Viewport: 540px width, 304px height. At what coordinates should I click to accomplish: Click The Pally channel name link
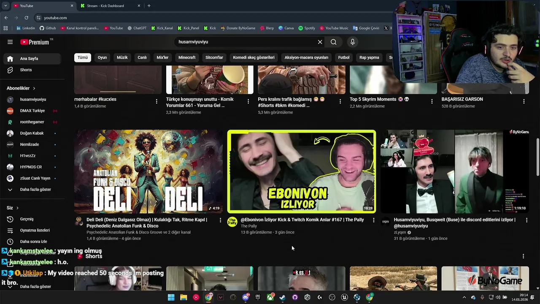[248, 226]
